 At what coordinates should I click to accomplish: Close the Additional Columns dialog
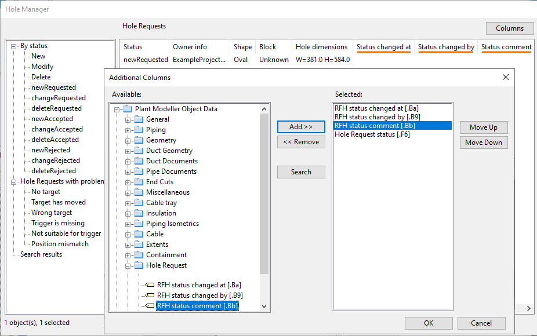pos(505,77)
